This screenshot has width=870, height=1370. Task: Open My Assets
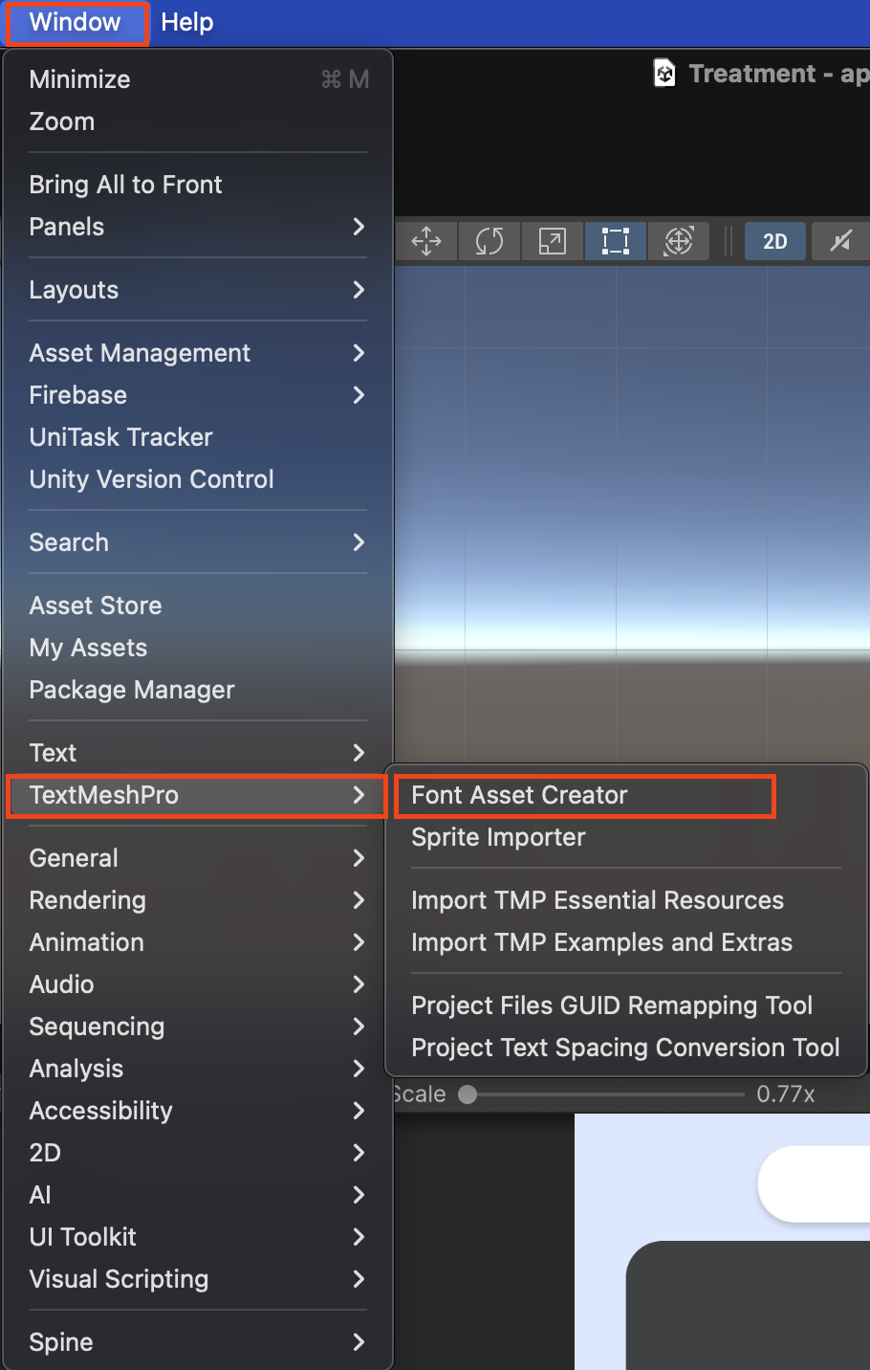pos(198,648)
